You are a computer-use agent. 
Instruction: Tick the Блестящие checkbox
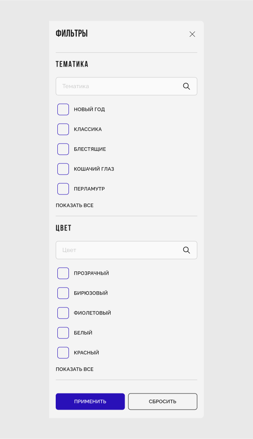[x=63, y=149]
